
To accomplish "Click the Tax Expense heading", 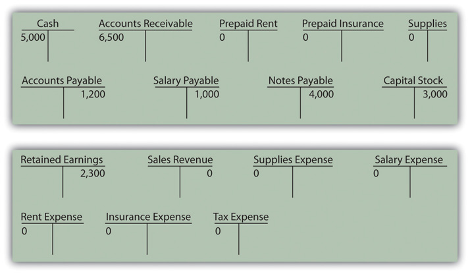I will coord(241,217).
